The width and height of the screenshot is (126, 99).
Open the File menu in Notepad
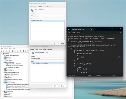pyautogui.click(x=69, y=33)
